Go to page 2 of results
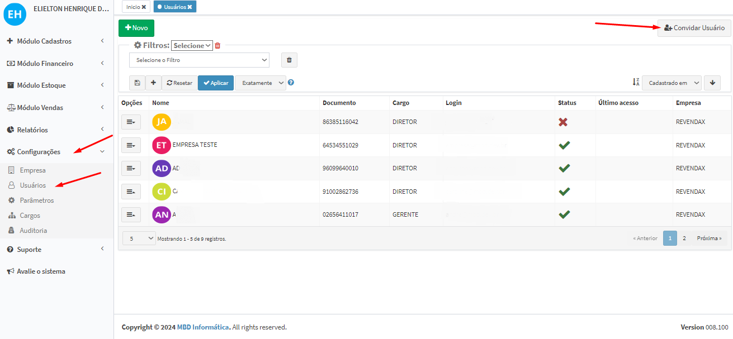Screen dimensions: 733x339 coord(684,238)
